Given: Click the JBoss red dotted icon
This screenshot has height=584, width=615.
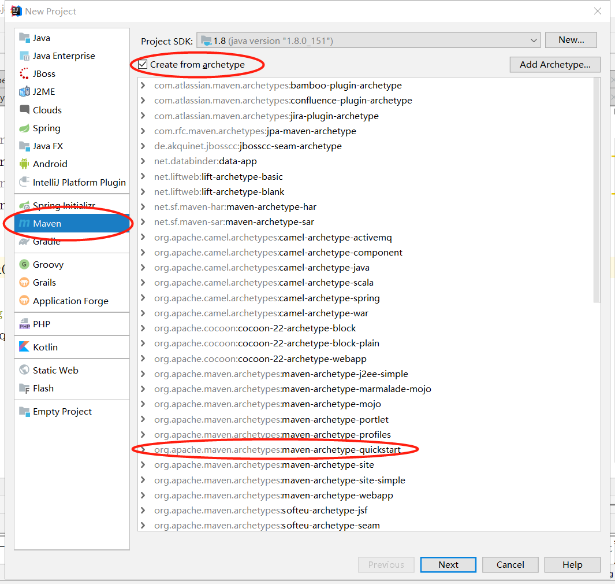Looking at the screenshot, I should tap(24, 74).
